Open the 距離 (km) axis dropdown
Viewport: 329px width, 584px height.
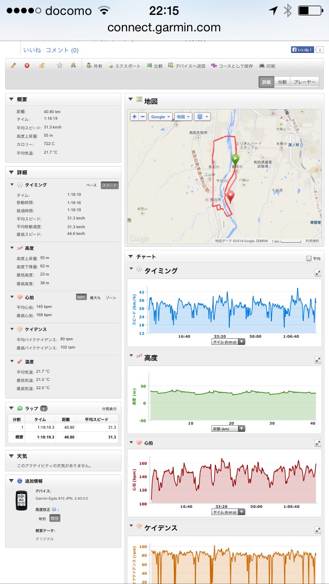(x=228, y=429)
